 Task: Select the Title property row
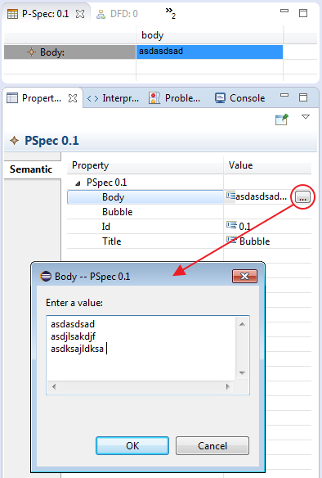click(x=189, y=241)
